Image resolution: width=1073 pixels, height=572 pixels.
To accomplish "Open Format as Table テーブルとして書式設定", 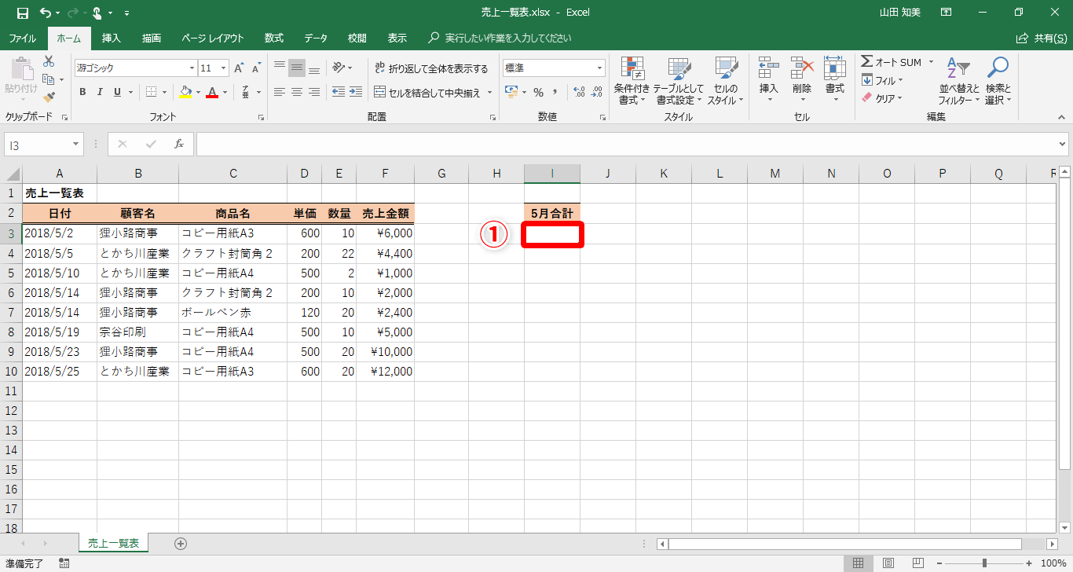I will pos(679,81).
